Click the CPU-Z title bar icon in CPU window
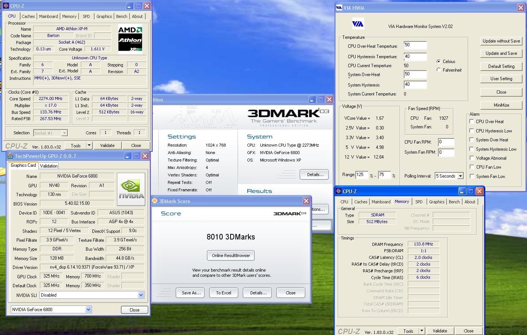The height and width of the screenshot is (335, 527). pos(6,6)
